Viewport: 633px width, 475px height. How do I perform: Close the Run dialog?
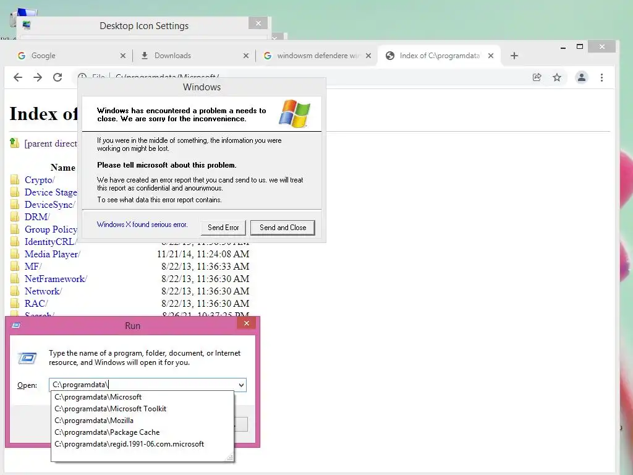point(246,323)
